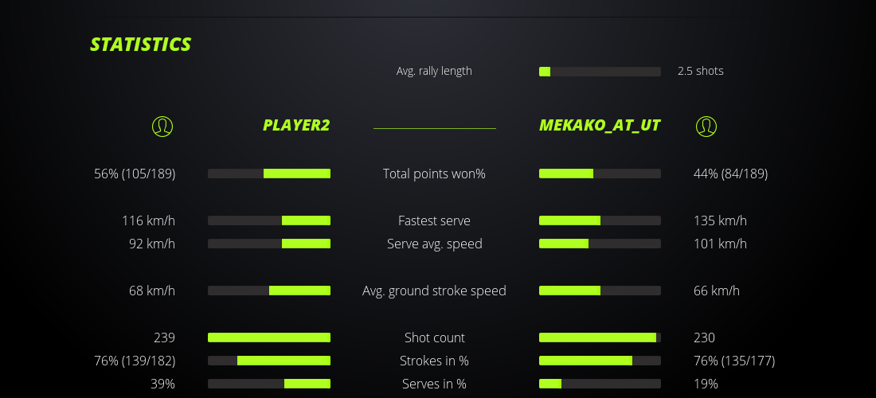Click PLAYER2's Strokes in % bar

tap(269, 361)
